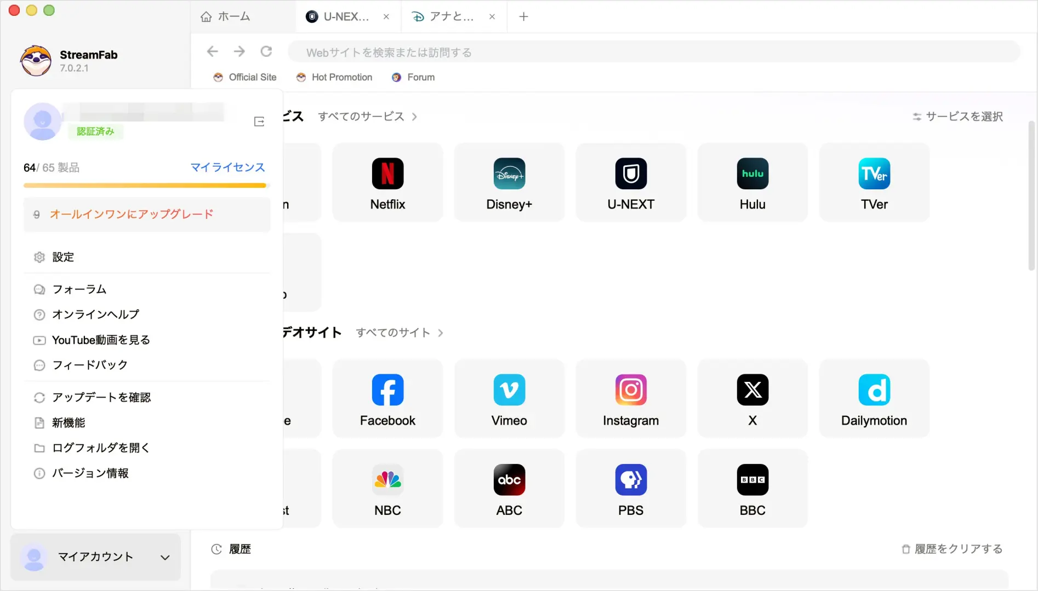Switch to the U-NEX... tab
1038x591 pixels.
(347, 16)
